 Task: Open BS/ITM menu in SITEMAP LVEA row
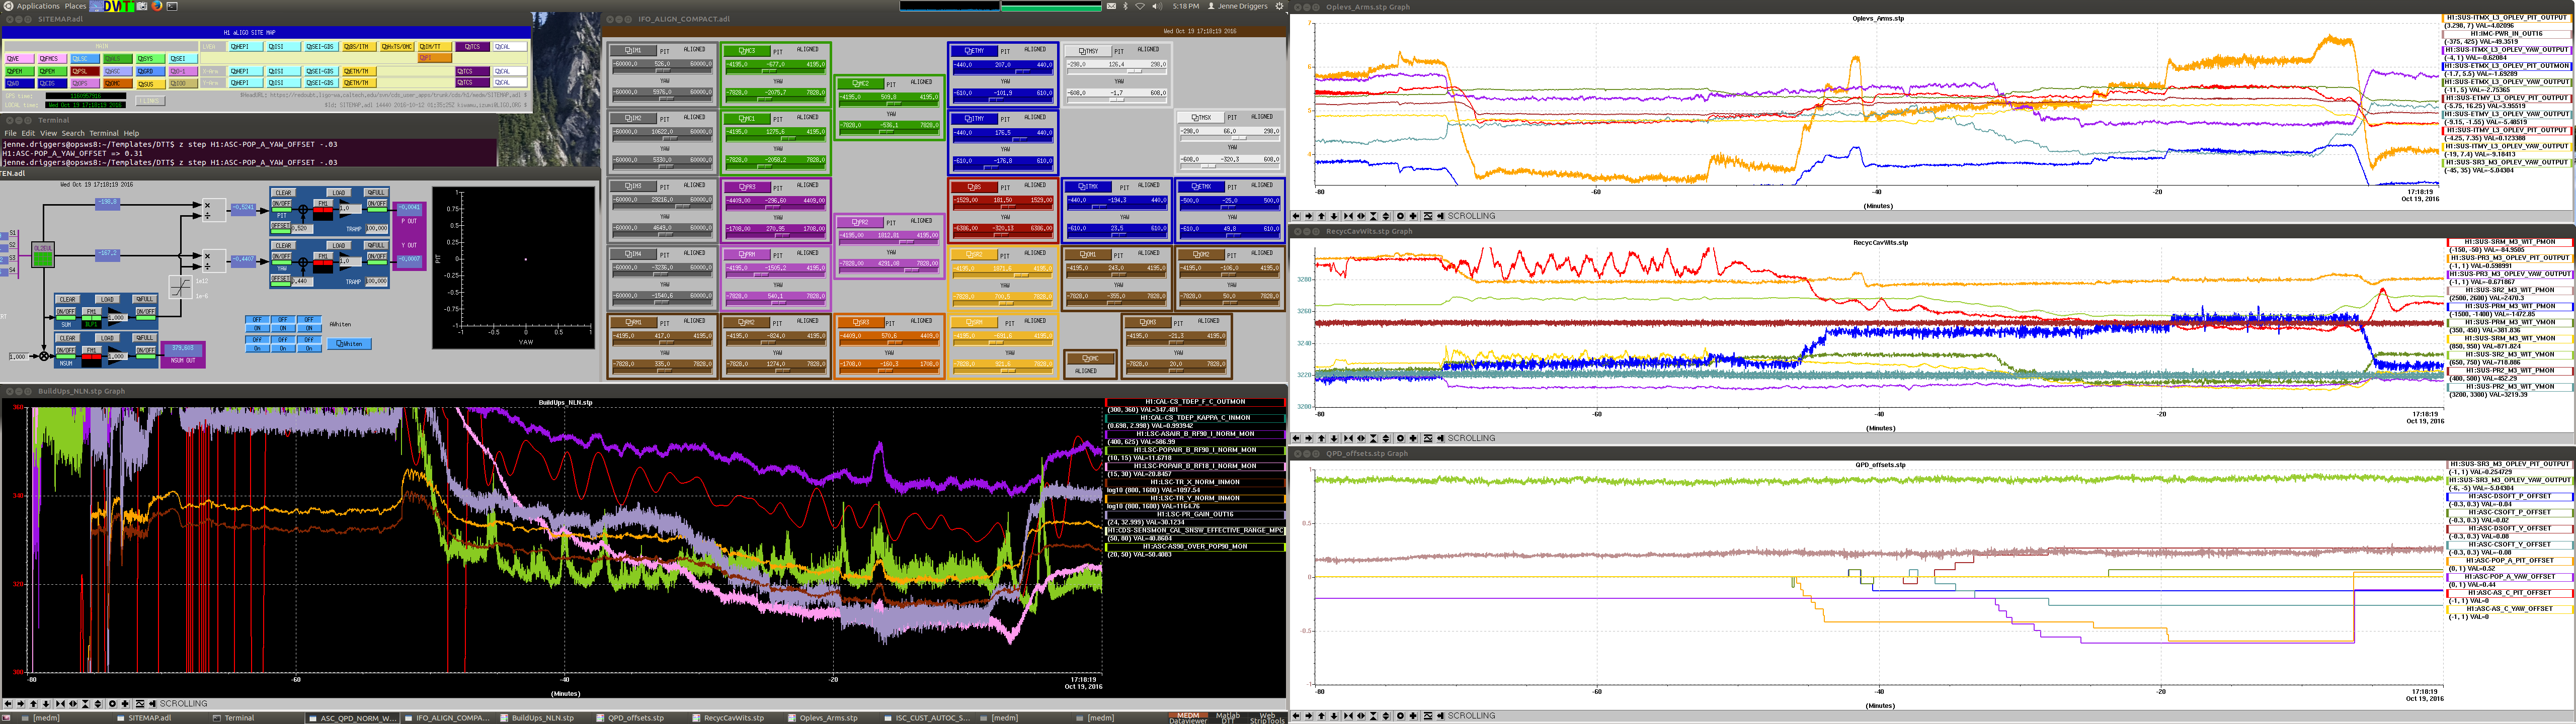tap(359, 47)
